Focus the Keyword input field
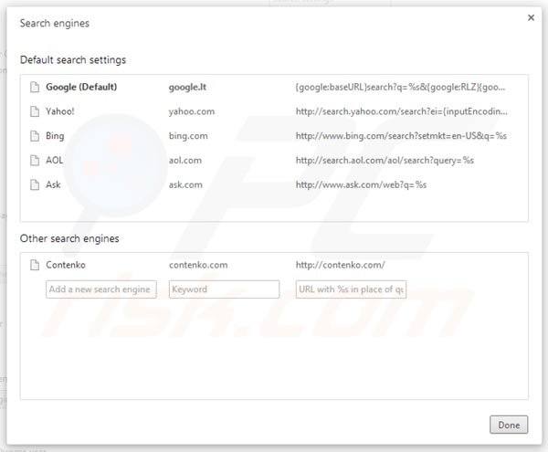 [224, 289]
